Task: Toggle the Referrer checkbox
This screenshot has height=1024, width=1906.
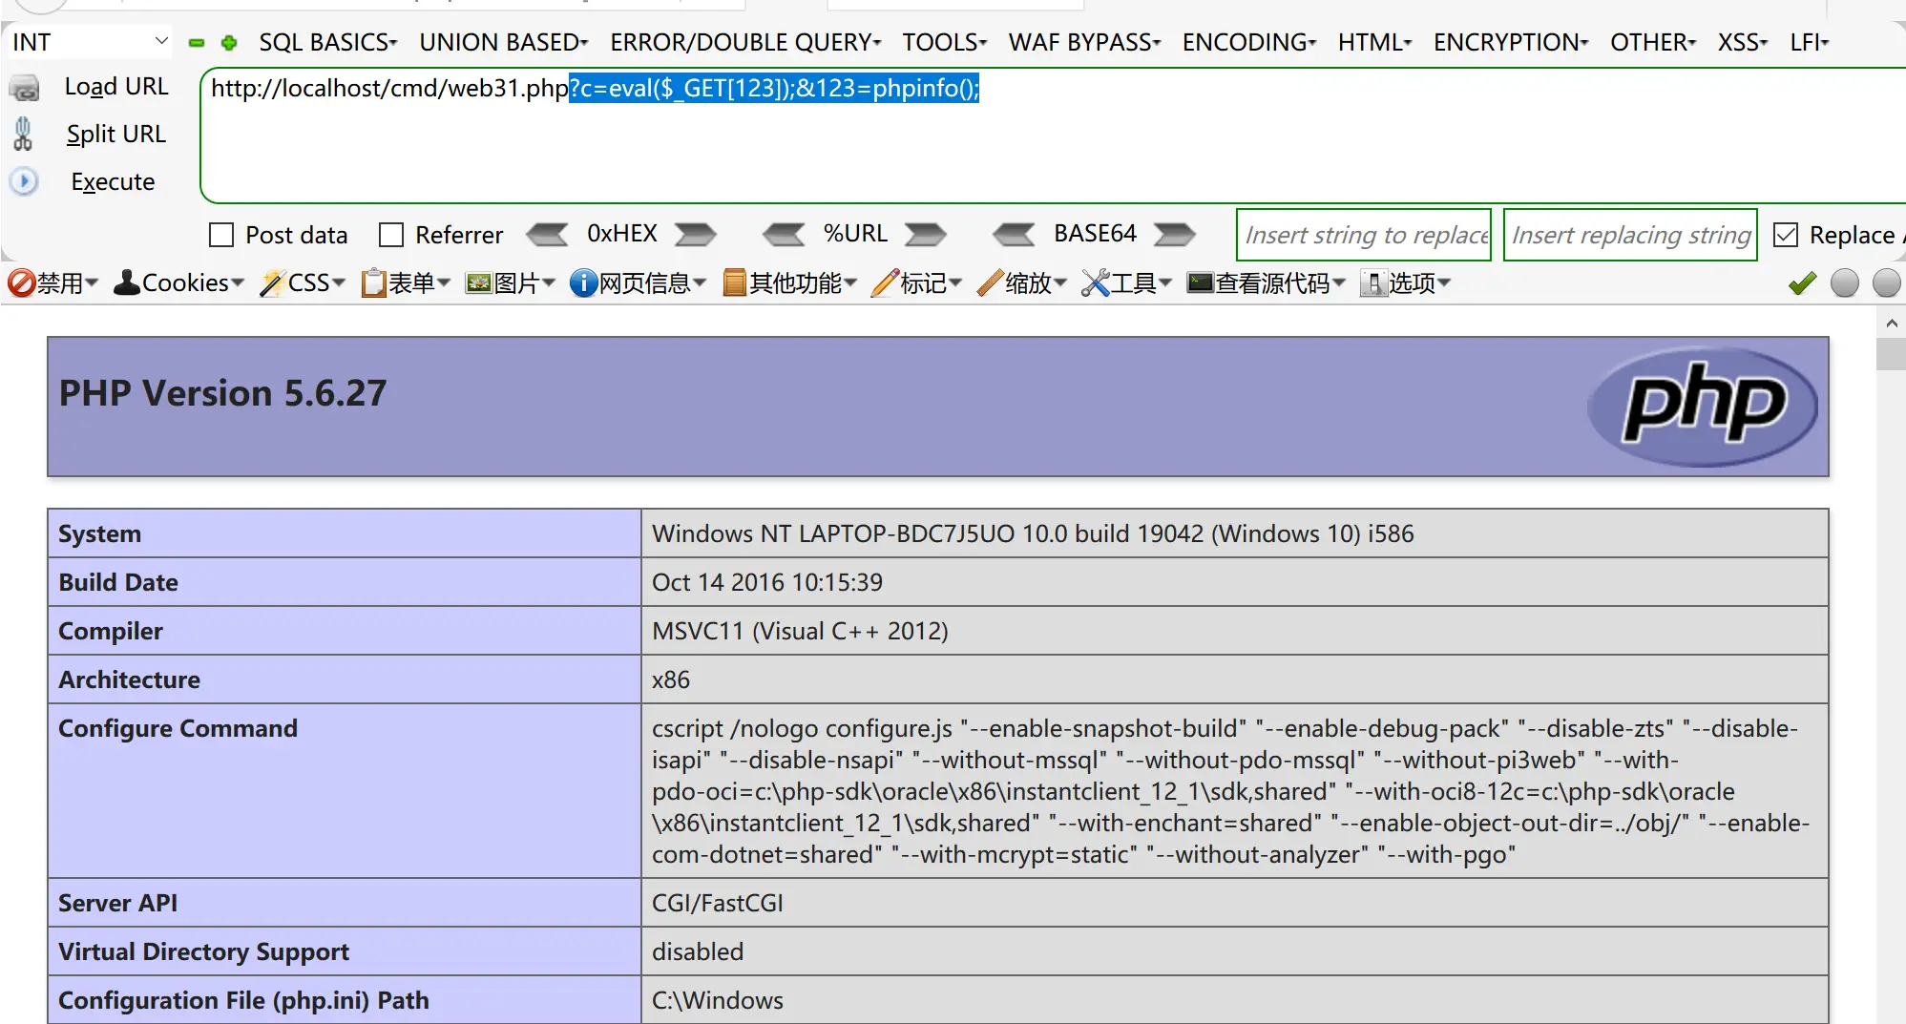Action: 391,235
